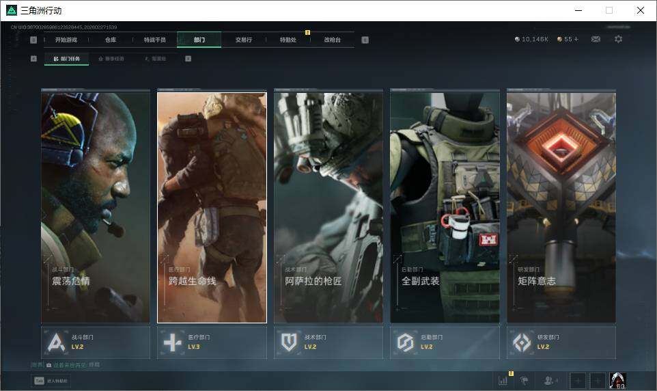Open the friends list icon
The width and height of the screenshot is (657, 391).
[550, 381]
